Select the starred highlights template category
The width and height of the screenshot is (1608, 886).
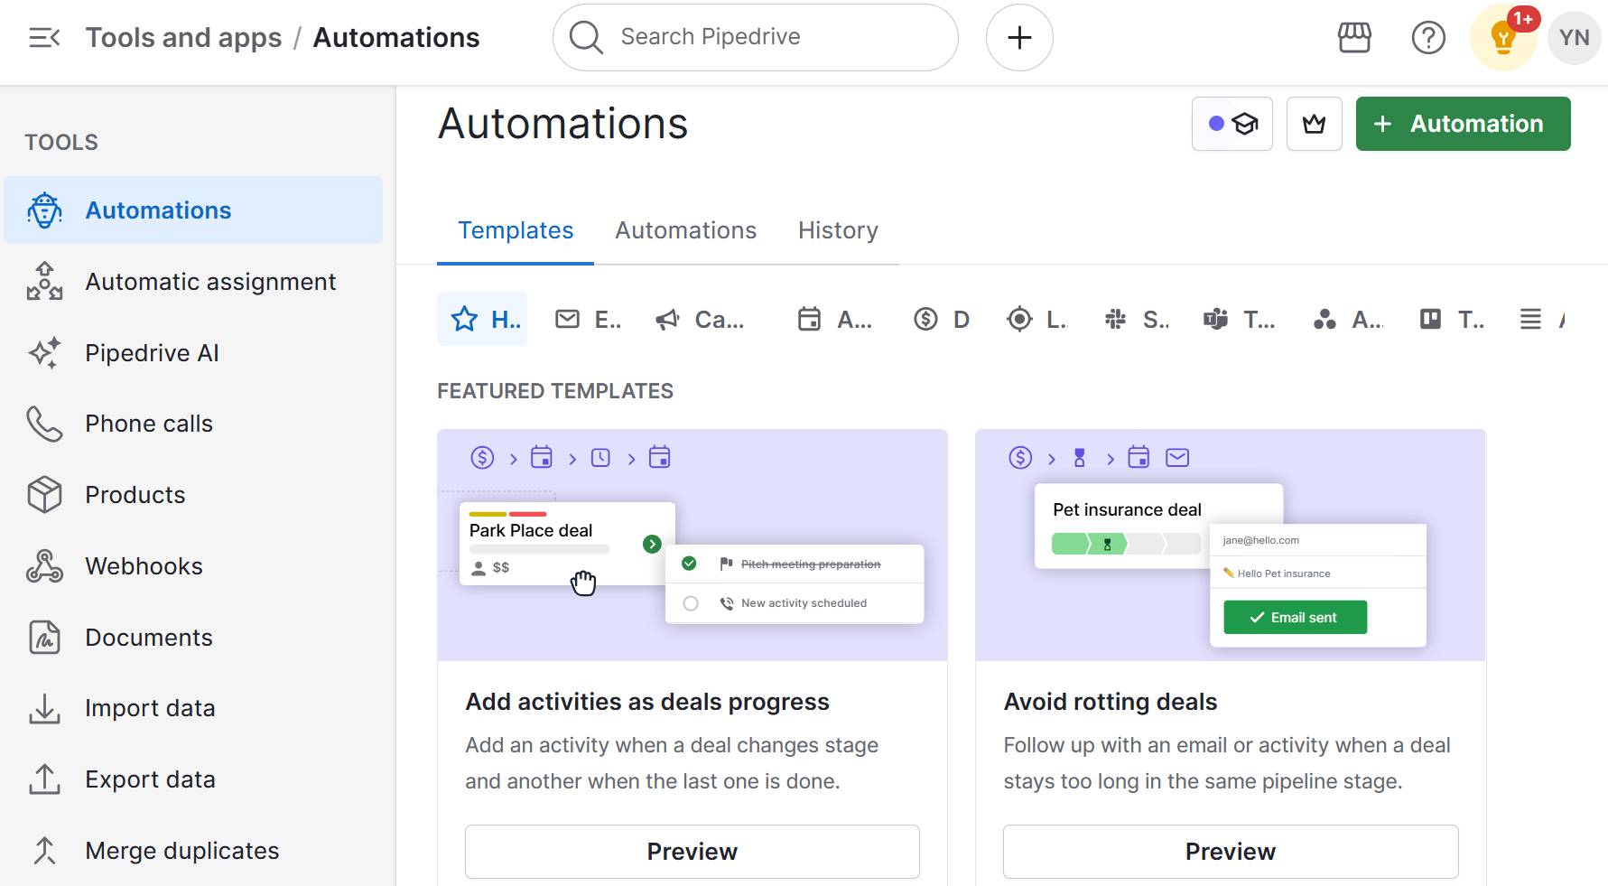(482, 319)
